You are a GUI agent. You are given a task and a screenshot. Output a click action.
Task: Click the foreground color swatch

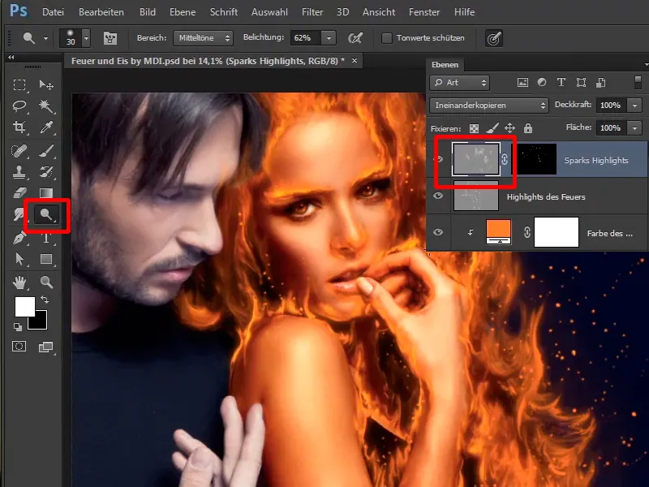coord(25,307)
